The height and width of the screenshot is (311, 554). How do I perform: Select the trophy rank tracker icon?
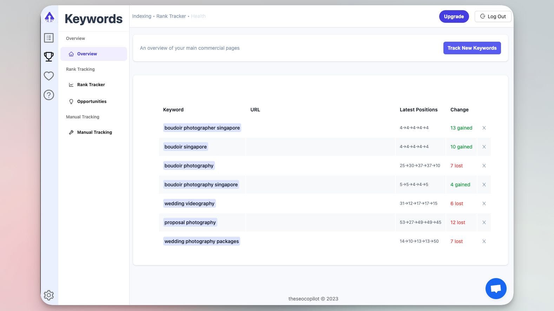point(49,57)
